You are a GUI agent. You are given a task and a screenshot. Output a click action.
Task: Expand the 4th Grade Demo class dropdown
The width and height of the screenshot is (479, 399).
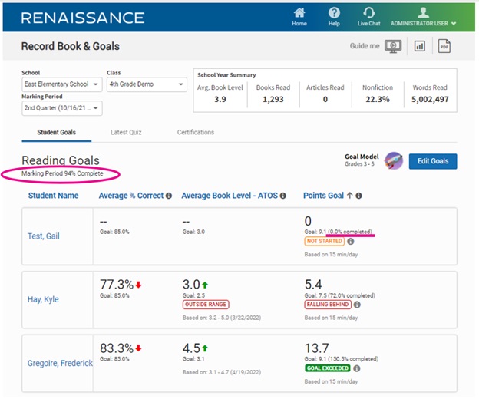pyautogui.click(x=147, y=84)
